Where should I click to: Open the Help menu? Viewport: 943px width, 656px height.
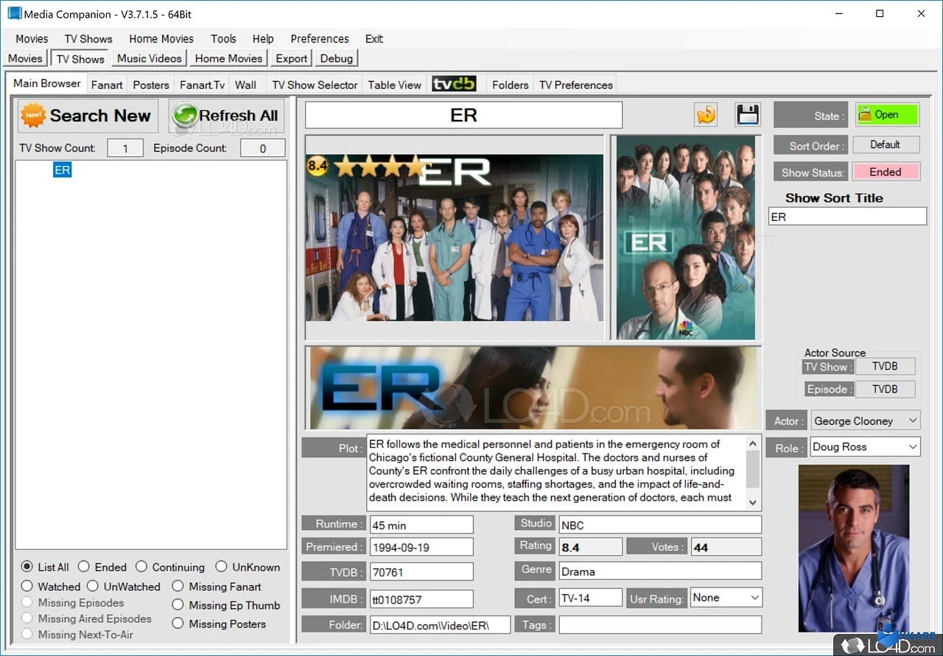[263, 39]
